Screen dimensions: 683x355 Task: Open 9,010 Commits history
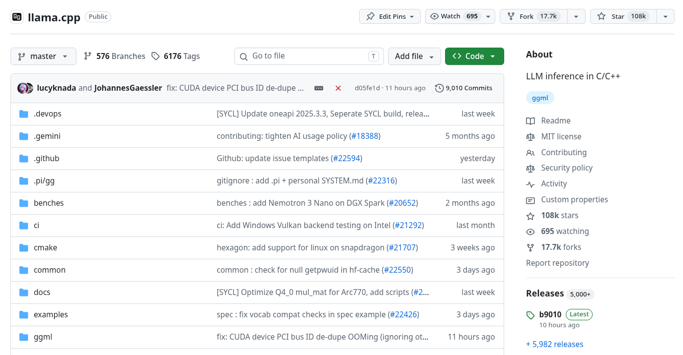(463, 88)
